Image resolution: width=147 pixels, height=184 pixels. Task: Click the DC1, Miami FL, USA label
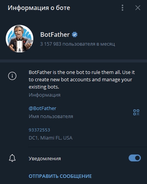coord(51,138)
